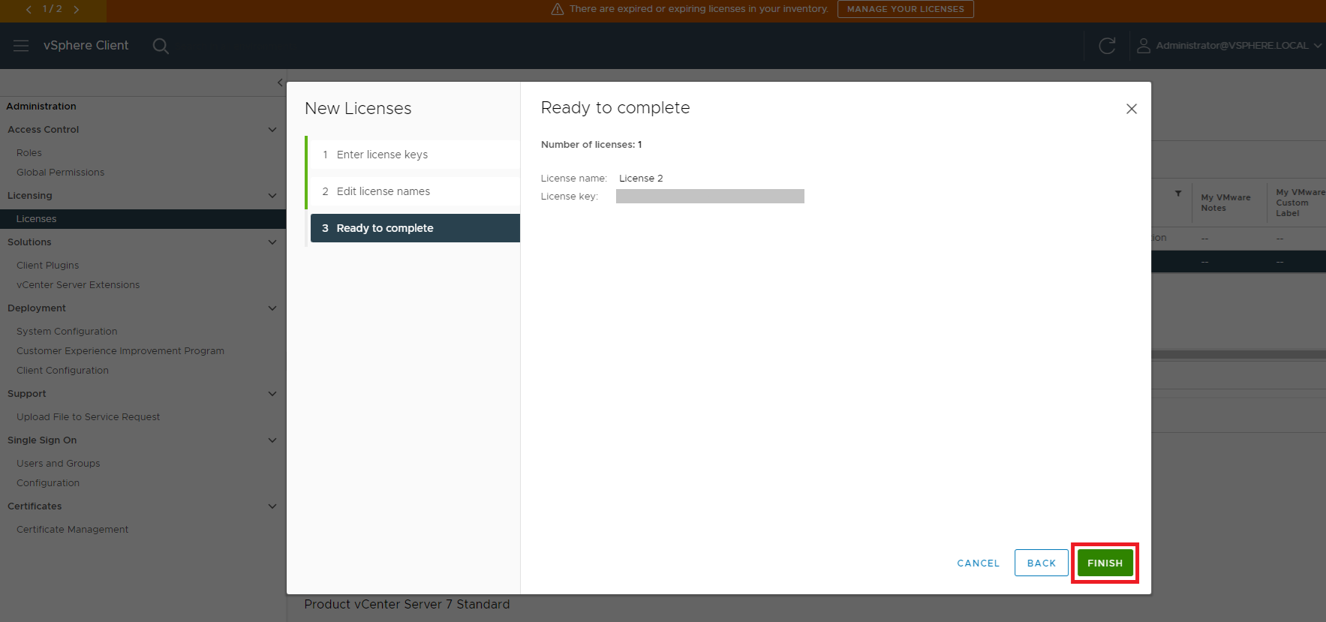Collapse the Single Sign On section
The width and height of the screenshot is (1326, 622).
coord(272,440)
